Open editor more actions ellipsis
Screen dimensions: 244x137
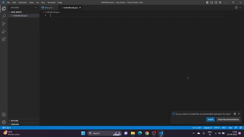pos(241,8)
